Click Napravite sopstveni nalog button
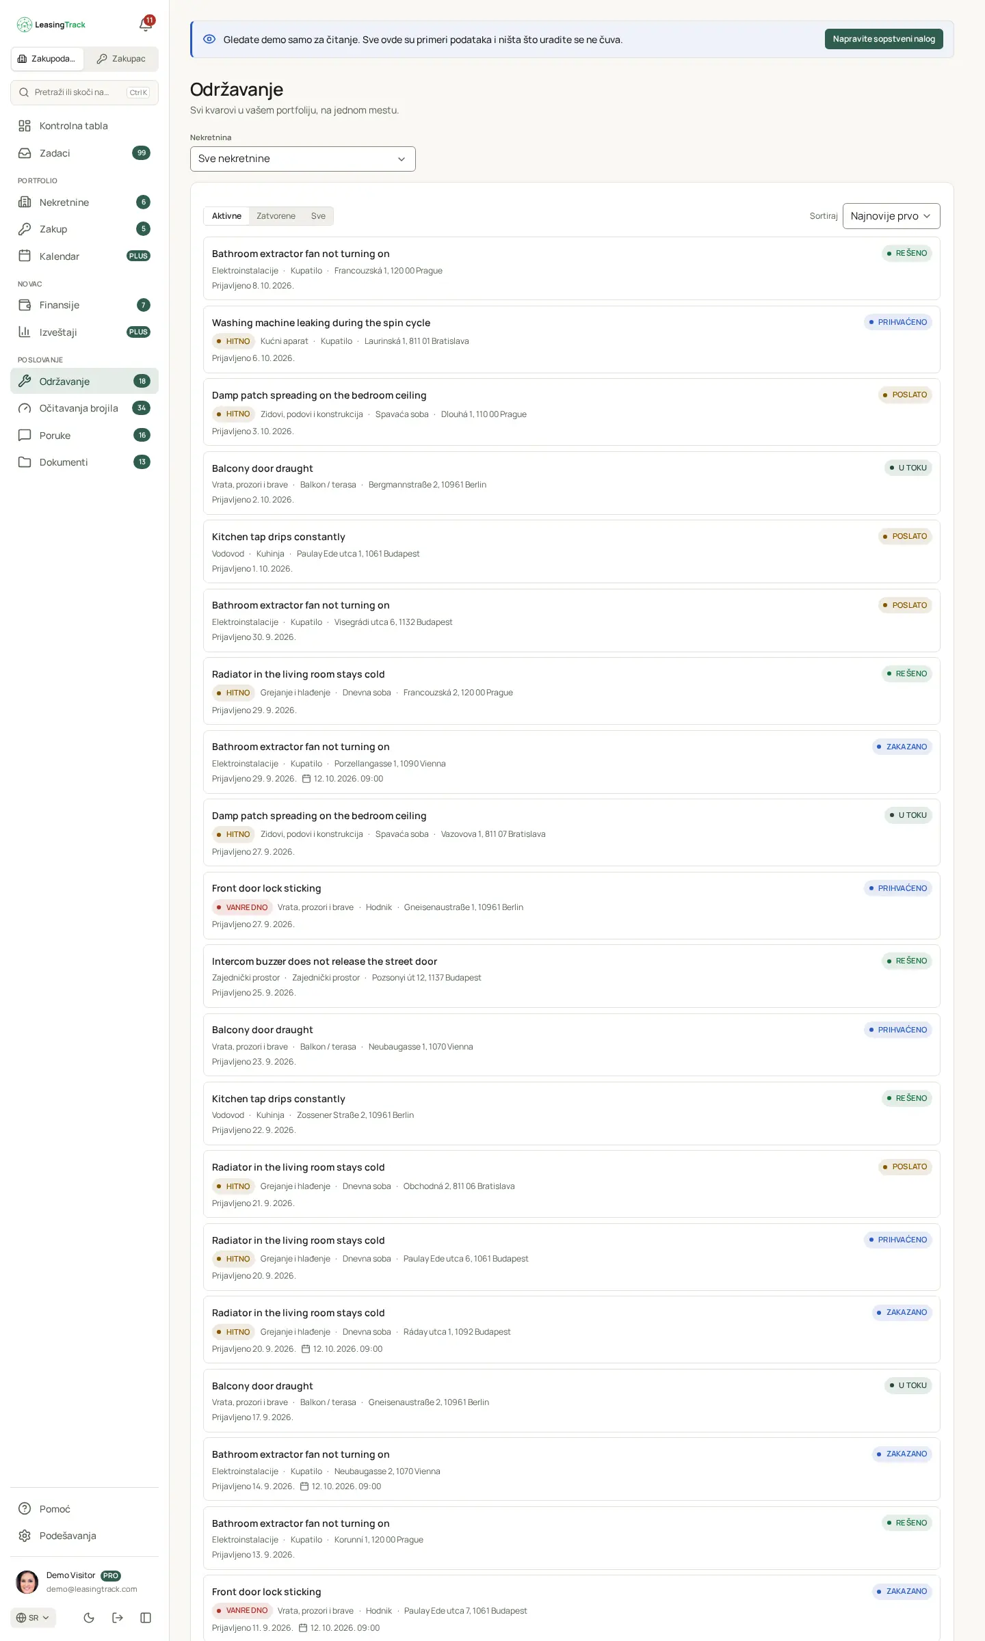Viewport: 985px width, 1641px height. pos(884,39)
